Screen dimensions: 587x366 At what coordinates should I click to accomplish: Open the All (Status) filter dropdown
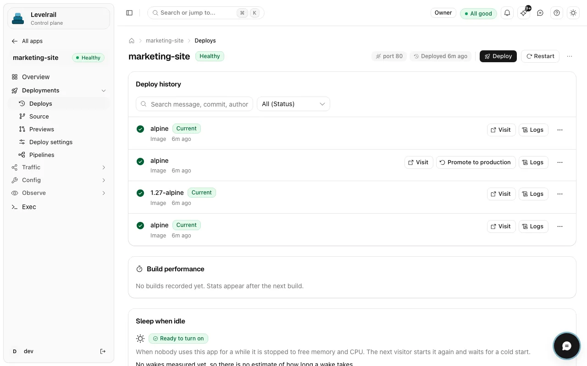(x=293, y=104)
